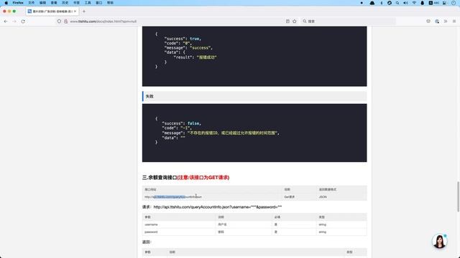Go back to the previous page
The image size is (460, 258).
click(6, 21)
